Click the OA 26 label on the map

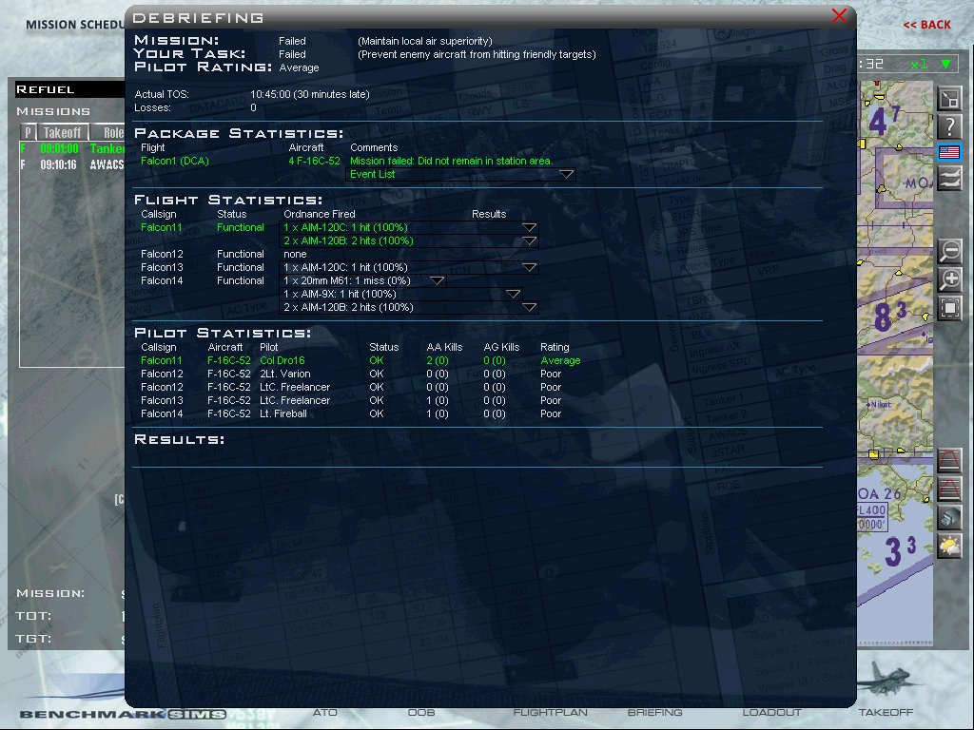click(879, 494)
